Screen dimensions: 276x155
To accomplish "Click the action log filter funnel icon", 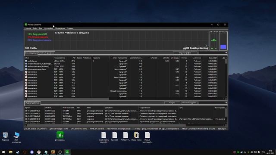I will click(x=226, y=102).
